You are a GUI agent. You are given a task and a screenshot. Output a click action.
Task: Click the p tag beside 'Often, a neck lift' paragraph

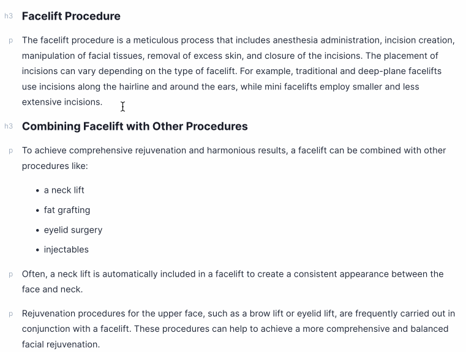pos(10,274)
